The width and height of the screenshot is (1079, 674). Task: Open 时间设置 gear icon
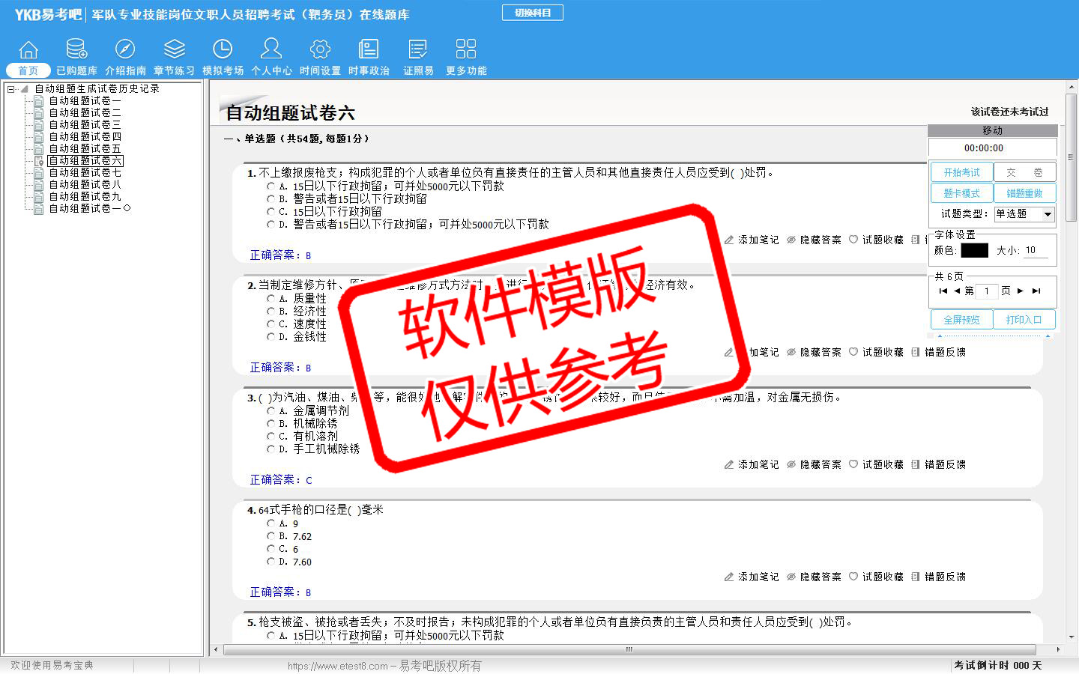pos(320,50)
